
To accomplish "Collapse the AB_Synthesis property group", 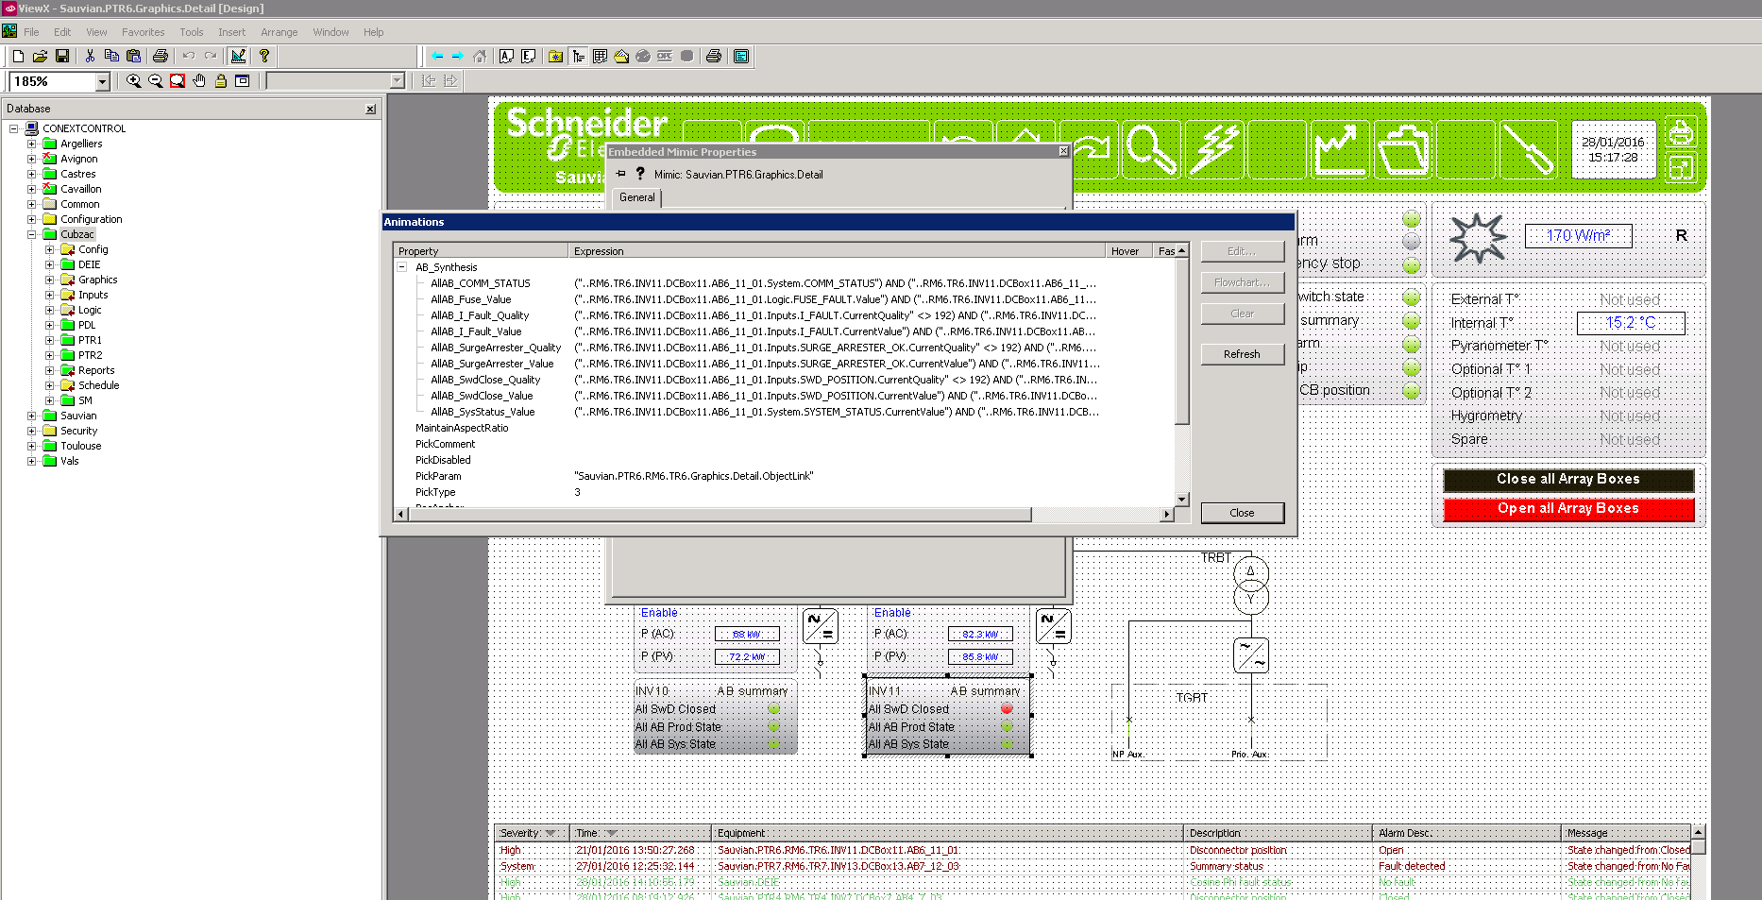I will [x=402, y=267].
